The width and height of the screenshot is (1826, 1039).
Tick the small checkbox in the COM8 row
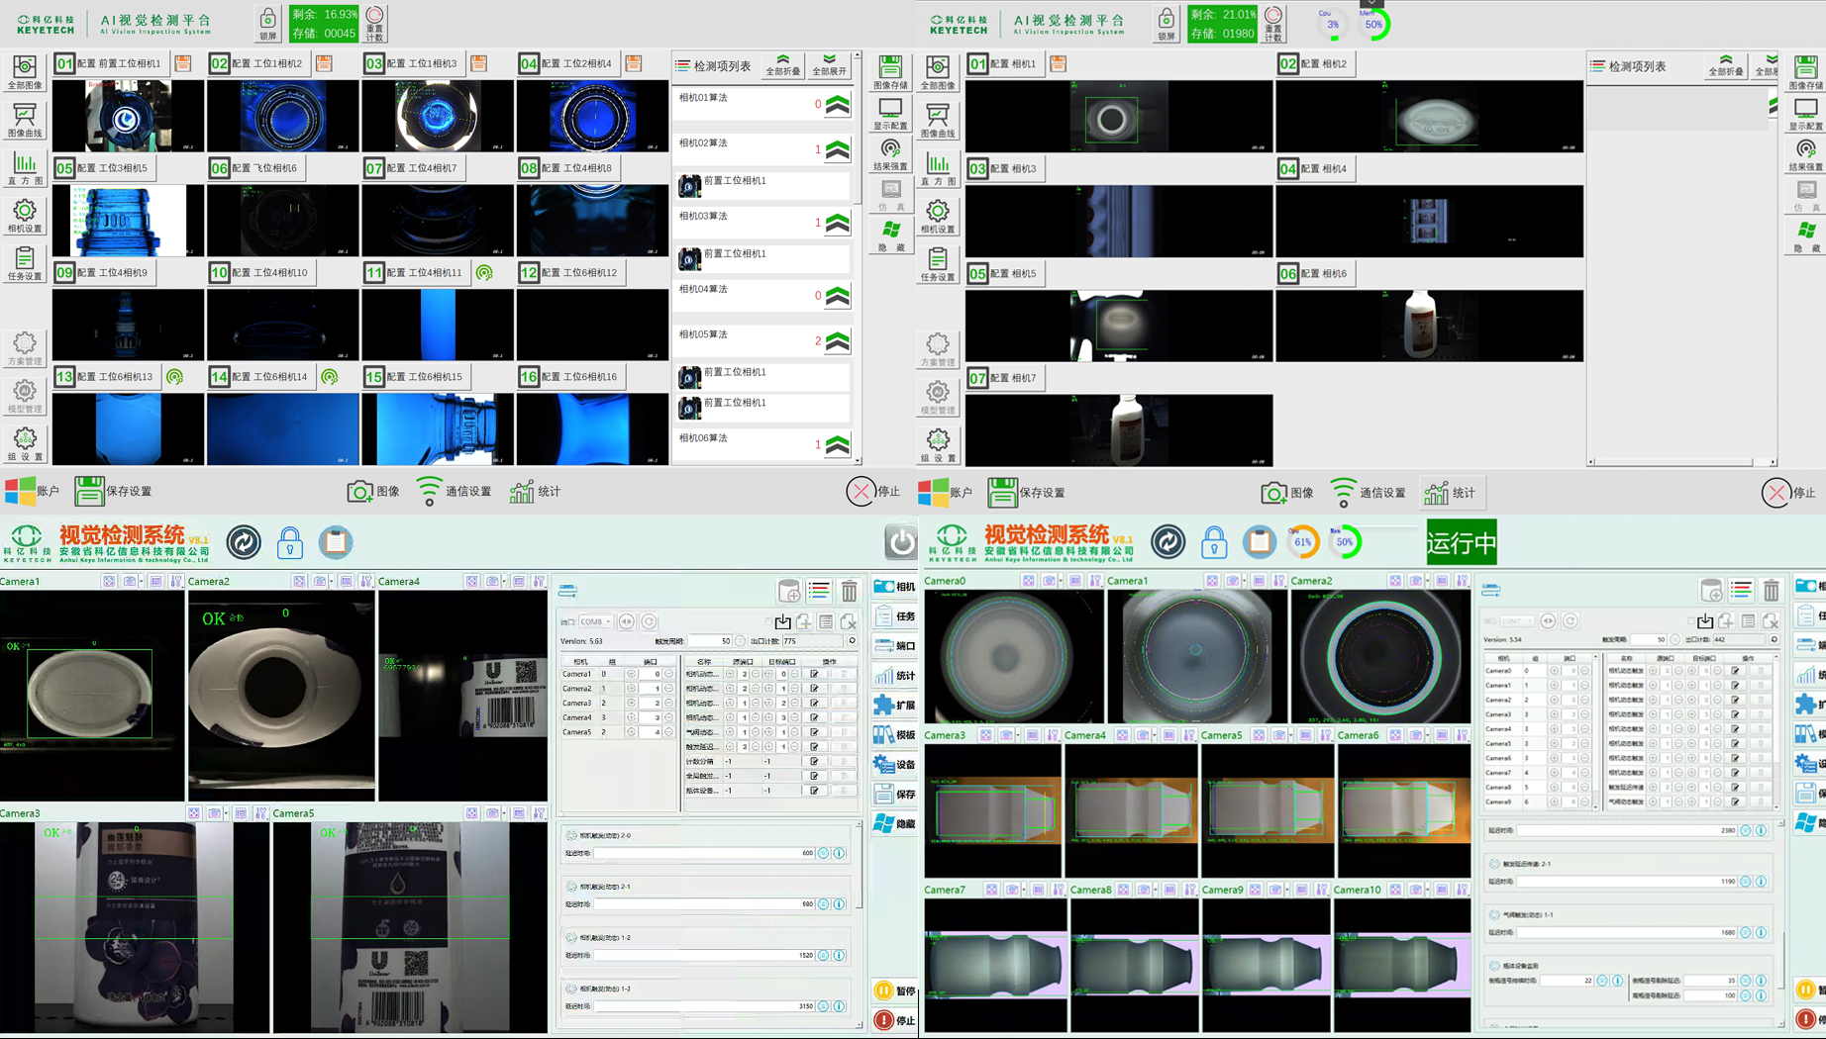click(768, 621)
